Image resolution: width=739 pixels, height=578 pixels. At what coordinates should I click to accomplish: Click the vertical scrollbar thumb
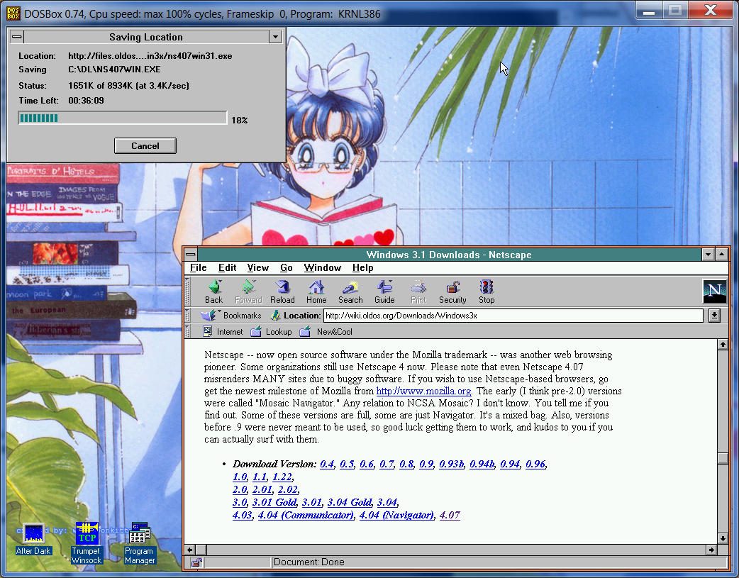(x=723, y=458)
